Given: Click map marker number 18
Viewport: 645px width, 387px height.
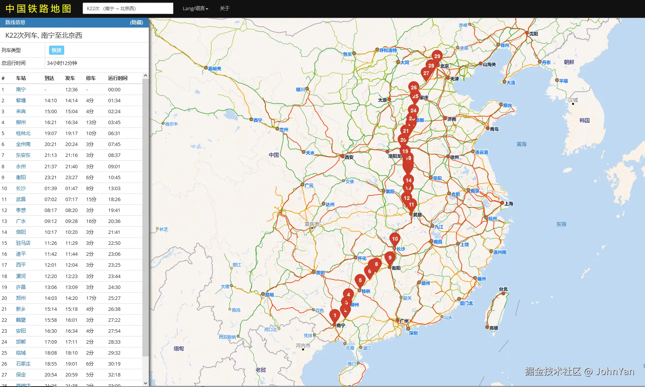Looking at the screenshot, I should pos(409,158).
